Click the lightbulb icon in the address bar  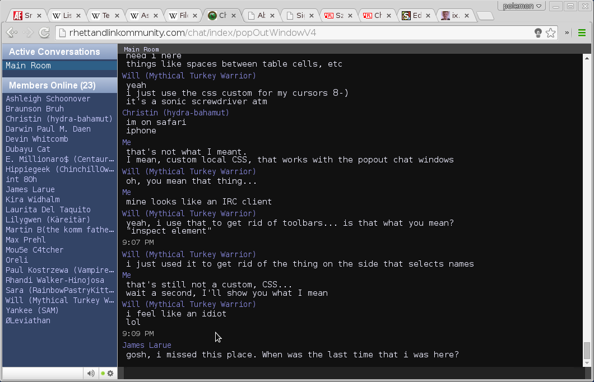click(x=538, y=33)
